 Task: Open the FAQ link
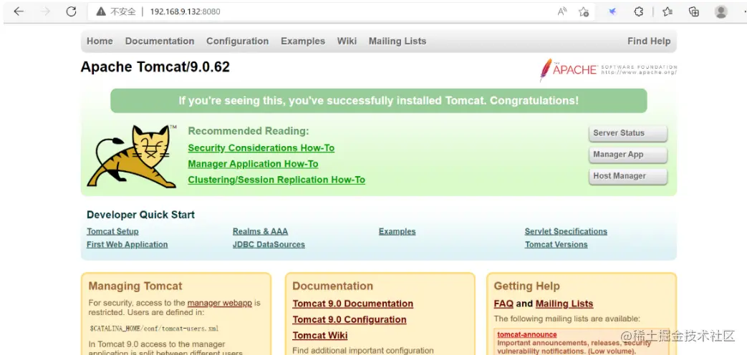tap(503, 303)
